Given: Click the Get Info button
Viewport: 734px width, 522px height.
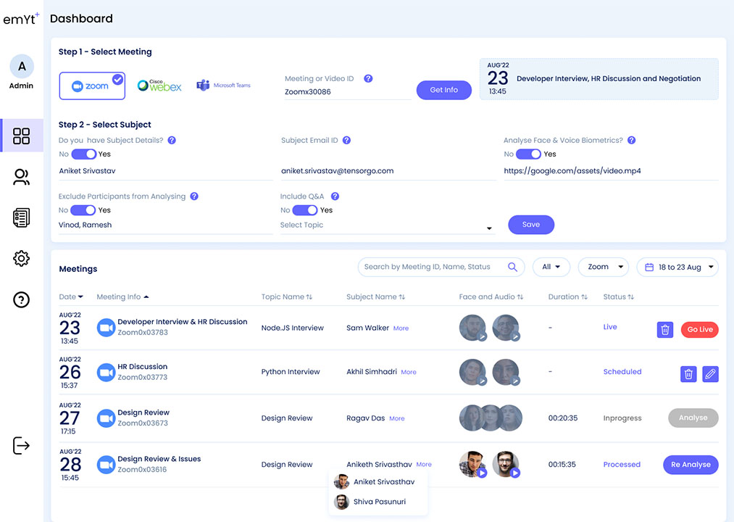Looking at the screenshot, I should coord(443,90).
